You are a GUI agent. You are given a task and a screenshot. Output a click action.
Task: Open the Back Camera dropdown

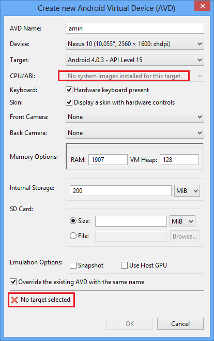pyautogui.click(x=135, y=133)
